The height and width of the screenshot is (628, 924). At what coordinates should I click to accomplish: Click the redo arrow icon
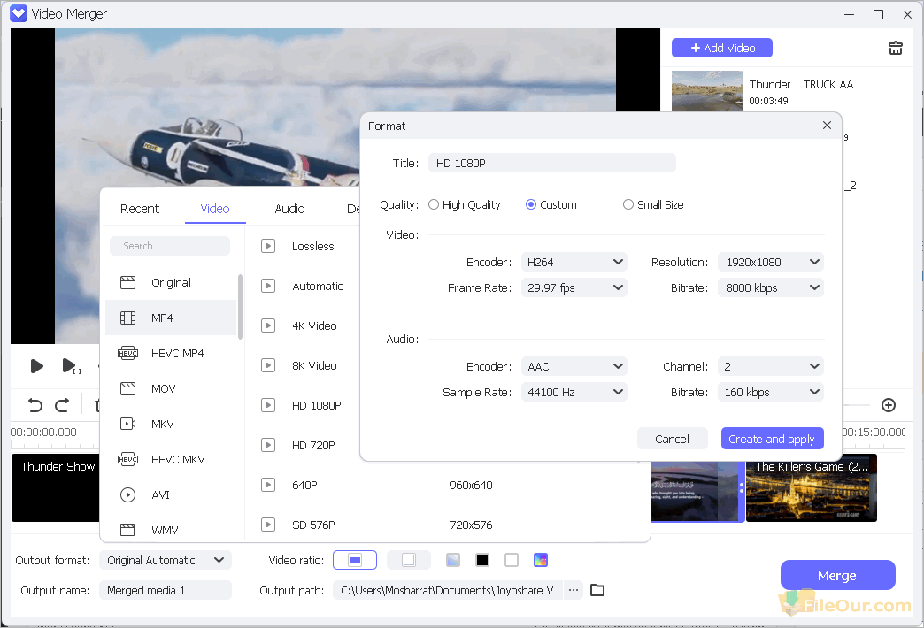(62, 405)
